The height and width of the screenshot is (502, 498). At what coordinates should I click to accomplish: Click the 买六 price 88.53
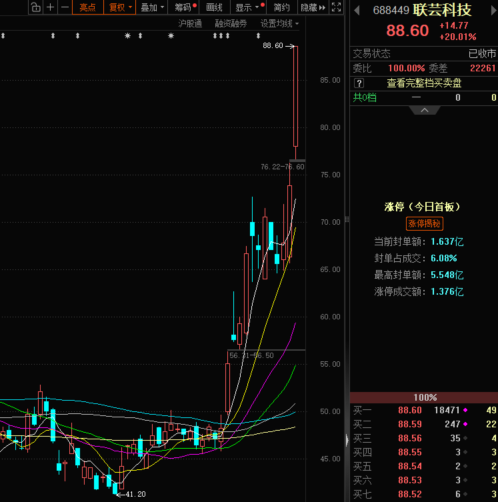[x=409, y=480]
